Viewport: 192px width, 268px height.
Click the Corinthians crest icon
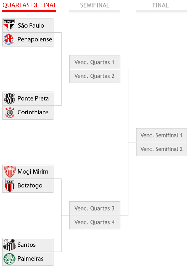click(10, 113)
